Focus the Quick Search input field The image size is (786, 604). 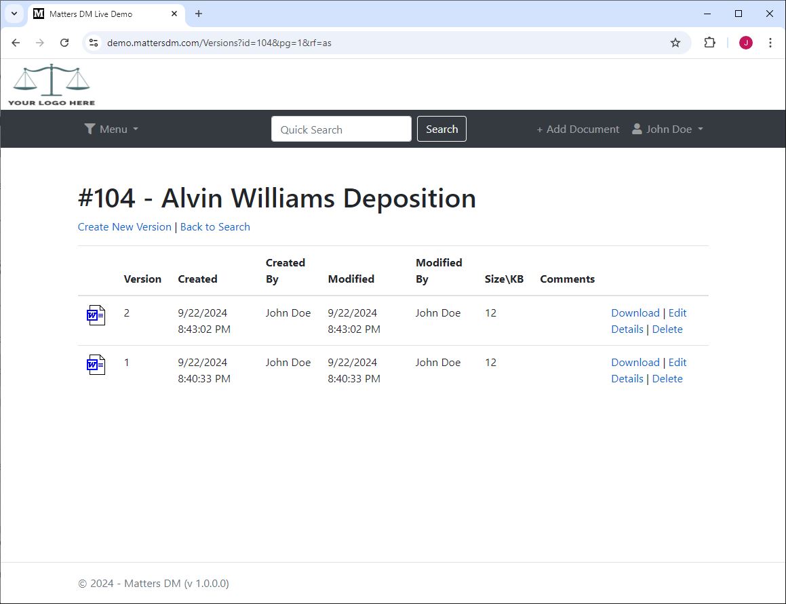tap(341, 129)
